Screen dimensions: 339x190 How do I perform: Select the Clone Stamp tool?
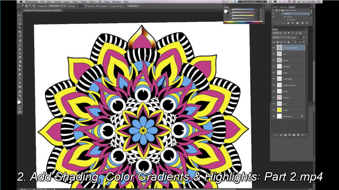pyautogui.click(x=20, y=49)
